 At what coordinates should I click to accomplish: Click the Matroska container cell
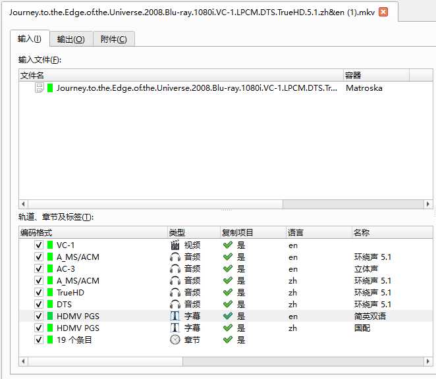[x=364, y=88]
